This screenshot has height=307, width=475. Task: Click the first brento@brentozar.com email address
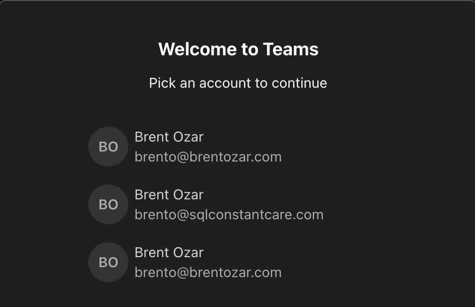pyautogui.click(x=208, y=157)
